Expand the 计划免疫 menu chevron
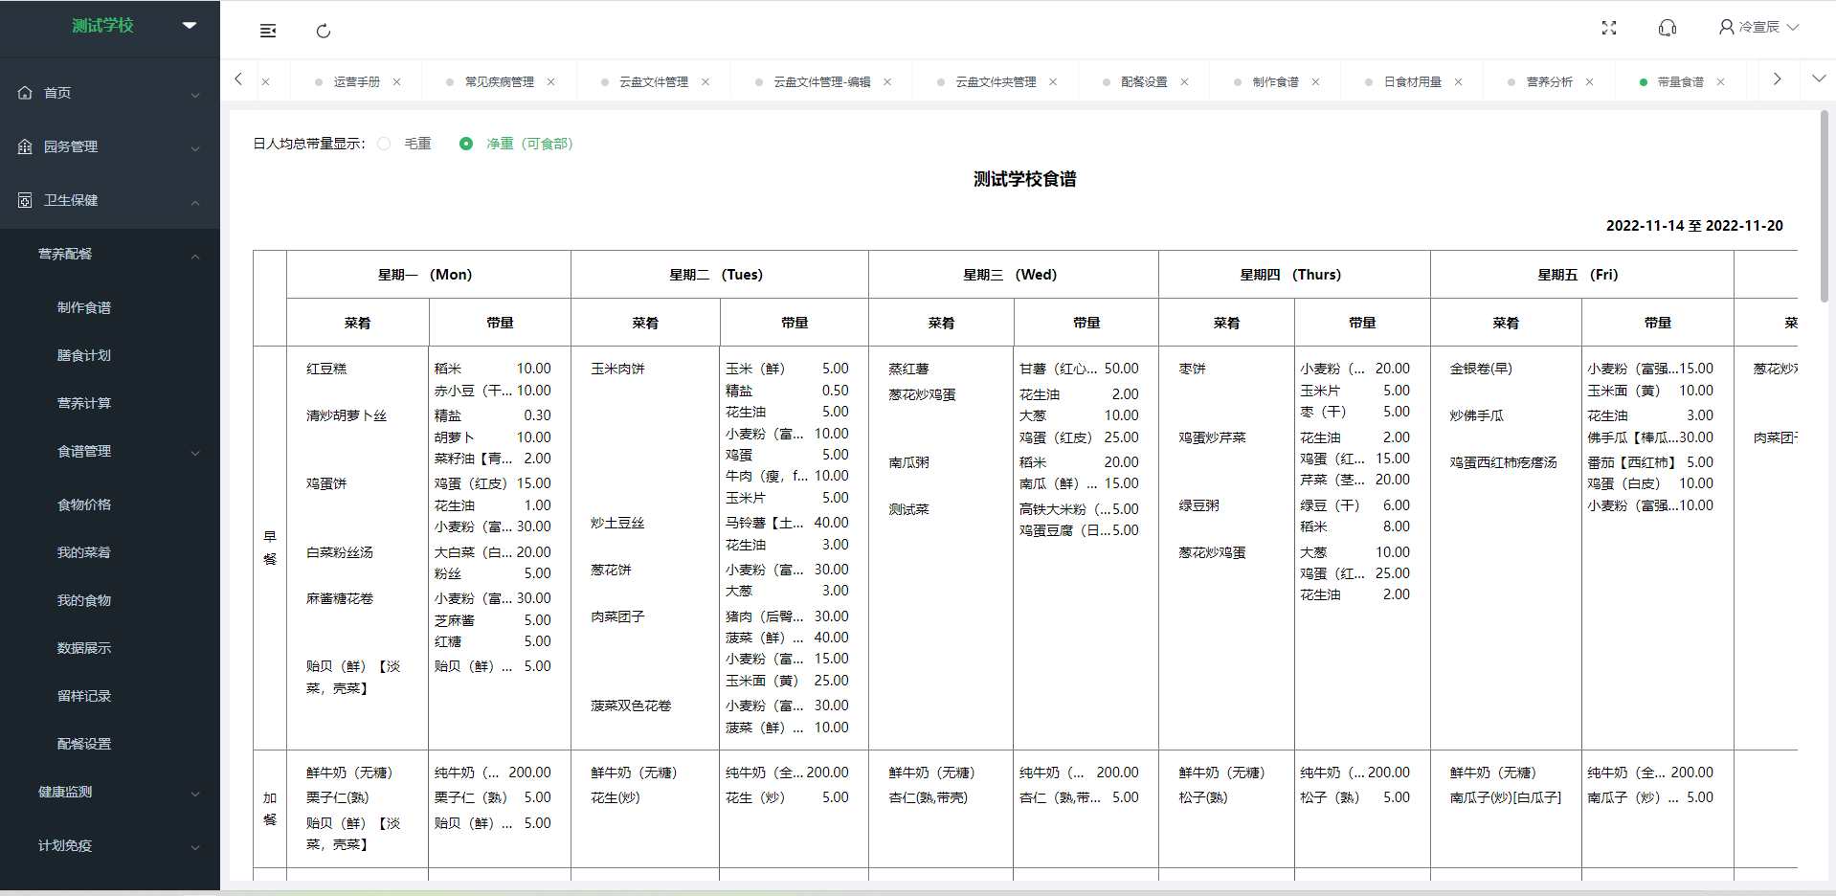This screenshot has width=1836, height=896. (195, 847)
